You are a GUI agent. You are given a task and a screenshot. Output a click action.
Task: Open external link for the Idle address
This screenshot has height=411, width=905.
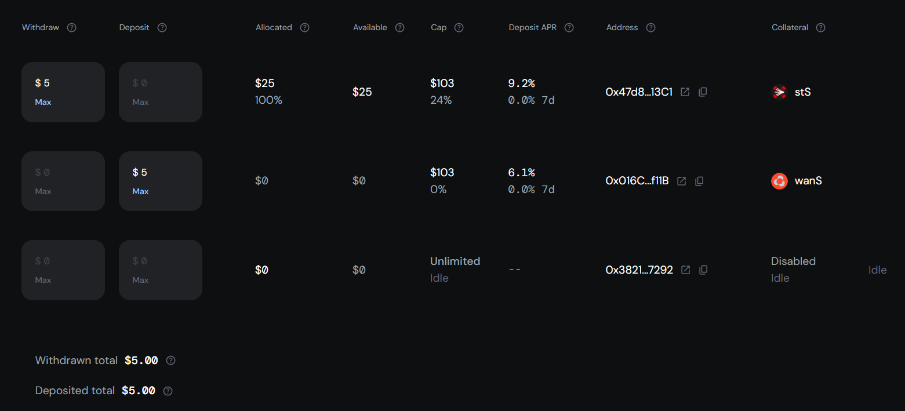coord(685,270)
